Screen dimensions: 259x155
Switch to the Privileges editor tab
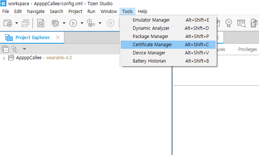(247, 50)
